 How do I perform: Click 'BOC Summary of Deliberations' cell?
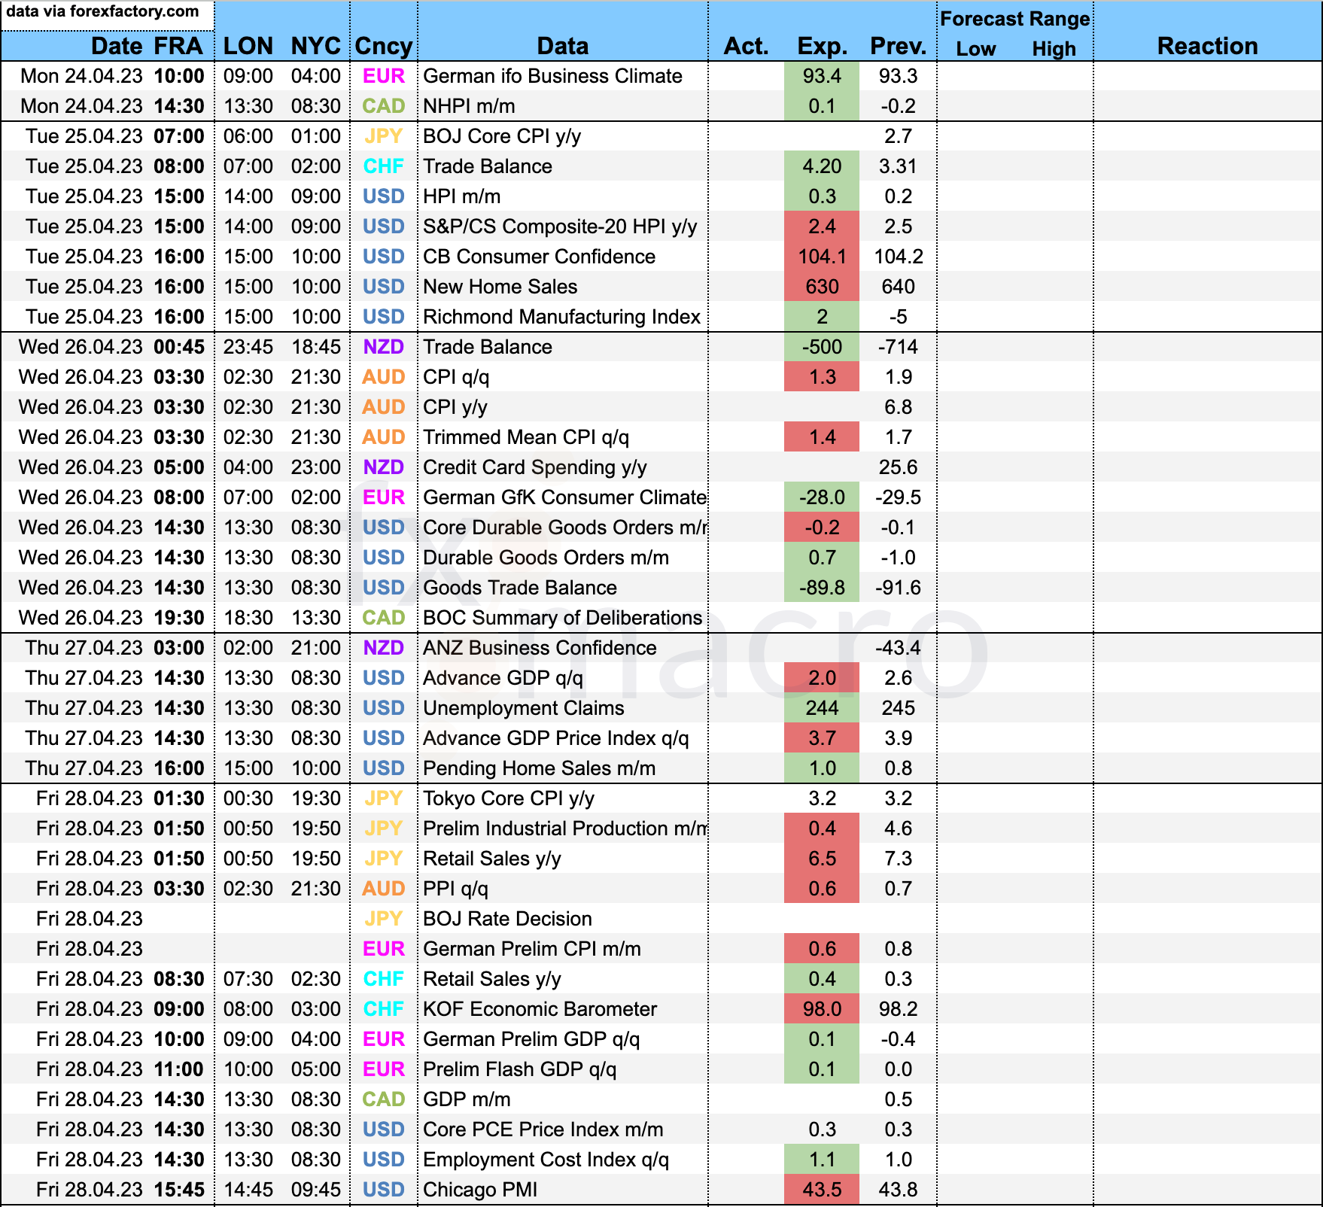click(563, 618)
